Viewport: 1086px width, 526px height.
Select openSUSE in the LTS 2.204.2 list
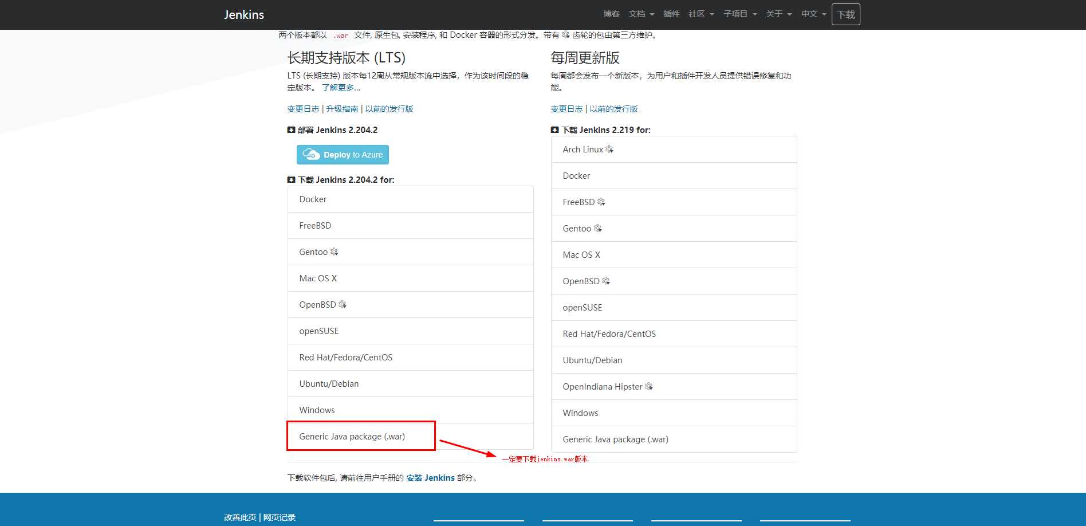coord(410,331)
